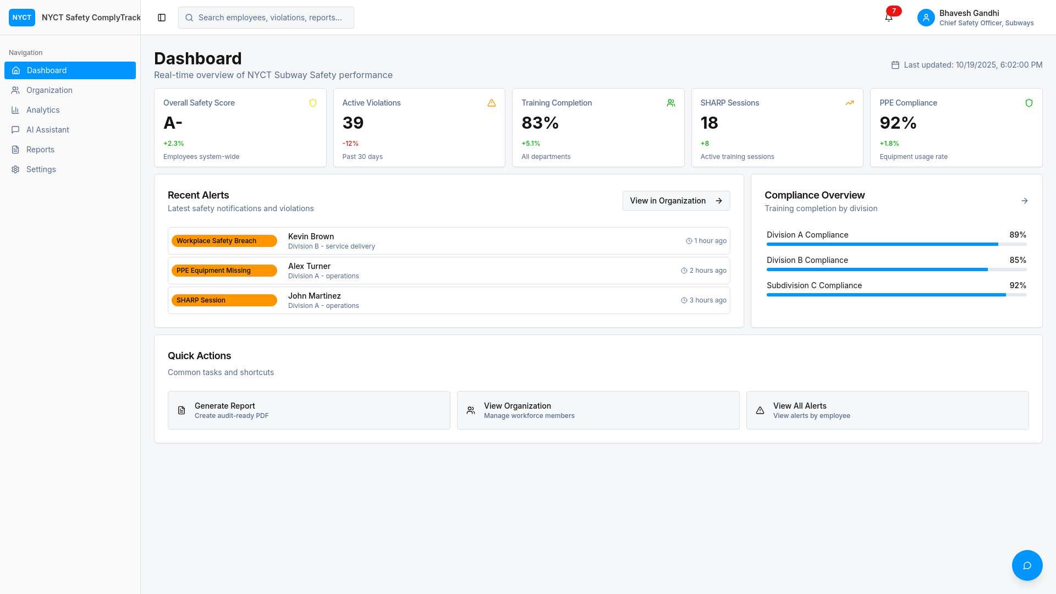Viewport: 1056px width, 594px height.
Task: Click the PPE Compliance shield icon
Action: click(x=1029, y=103)
